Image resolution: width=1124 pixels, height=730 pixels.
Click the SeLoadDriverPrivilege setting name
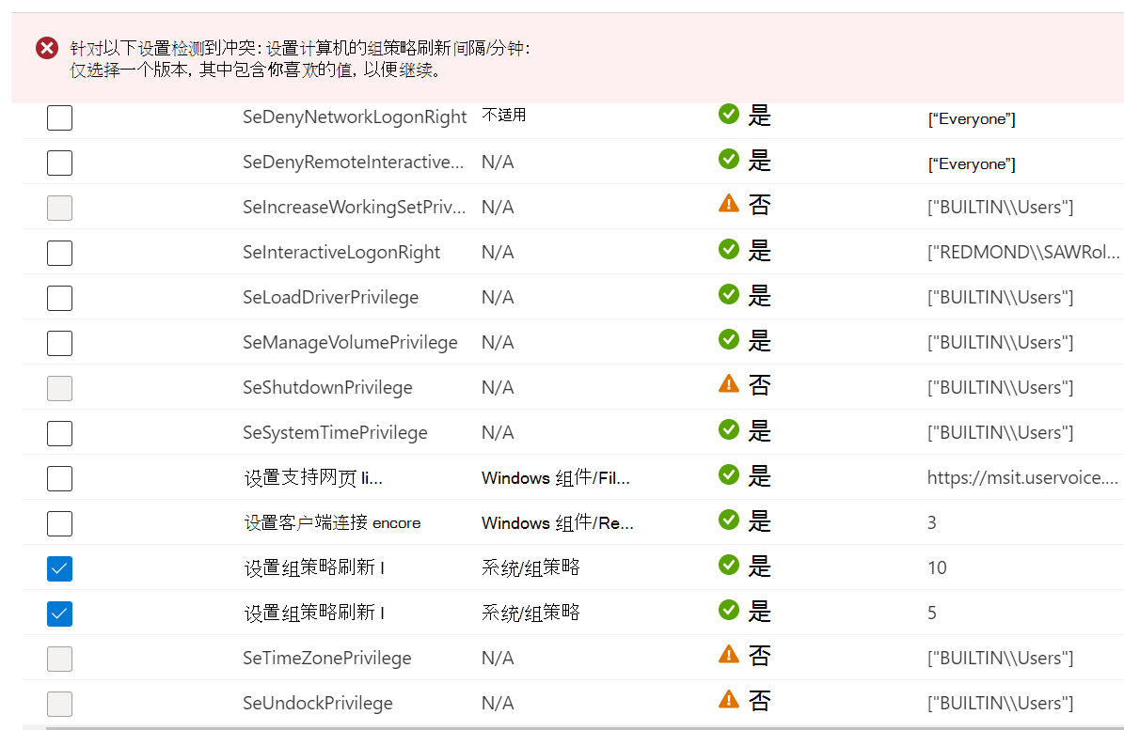click(330, 297)
